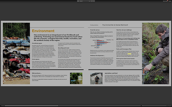Flip to the previous page with left arrow
Viewport: 172px width, 107px height.
[x=1, y=54]
